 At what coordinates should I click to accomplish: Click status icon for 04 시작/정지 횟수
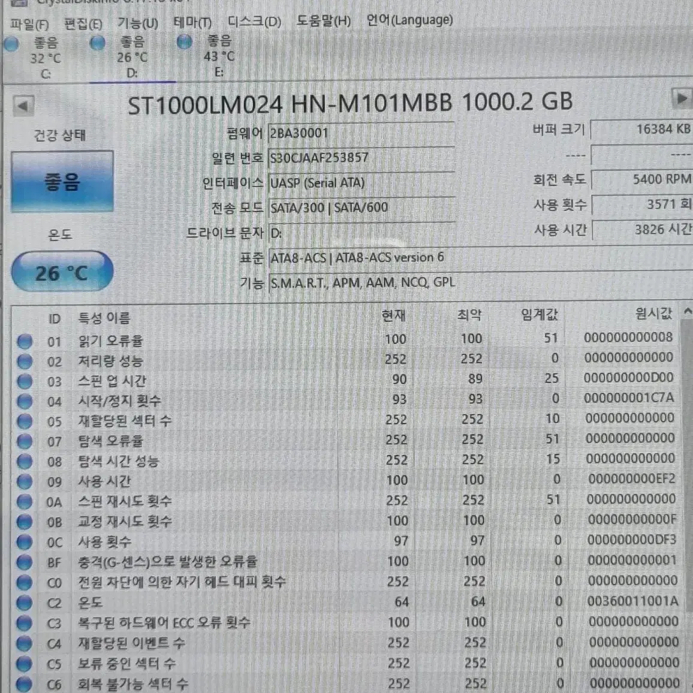pyautogui.click(x=25, y=402)
